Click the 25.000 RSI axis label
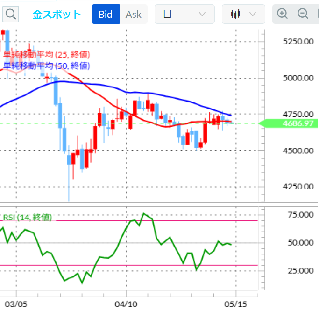This screenshot has width=319, height=312. 301,271
